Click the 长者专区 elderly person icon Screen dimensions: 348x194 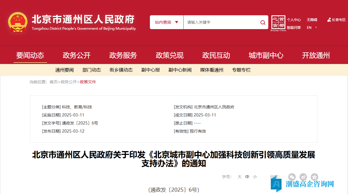click(329, 20)
